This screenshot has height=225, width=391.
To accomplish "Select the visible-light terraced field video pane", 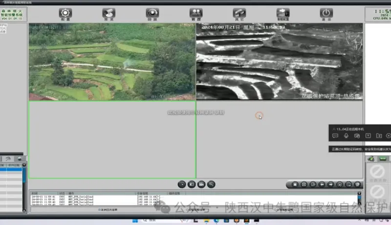I will pyautogui.click(x=112, y=62).
